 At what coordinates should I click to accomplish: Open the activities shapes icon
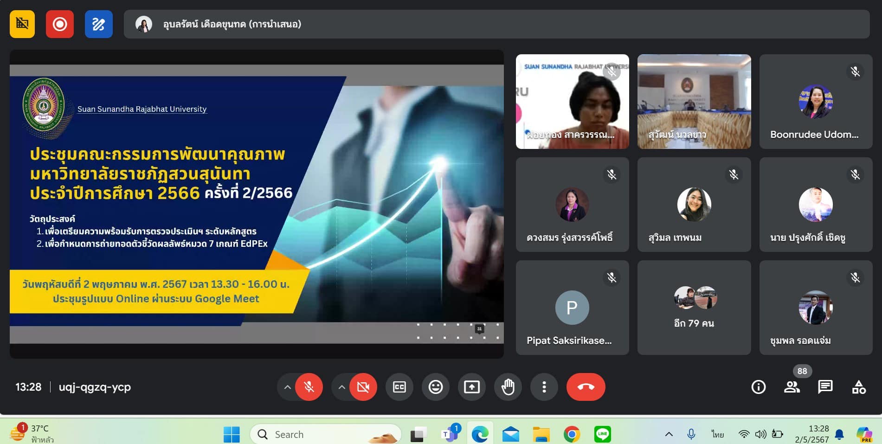858,387
